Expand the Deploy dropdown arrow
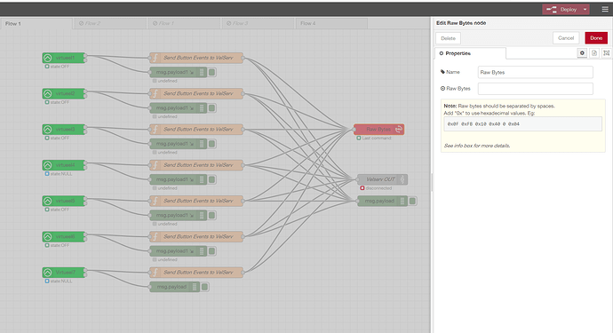Viewport: 613px width, 333px height. click(585, 10)
